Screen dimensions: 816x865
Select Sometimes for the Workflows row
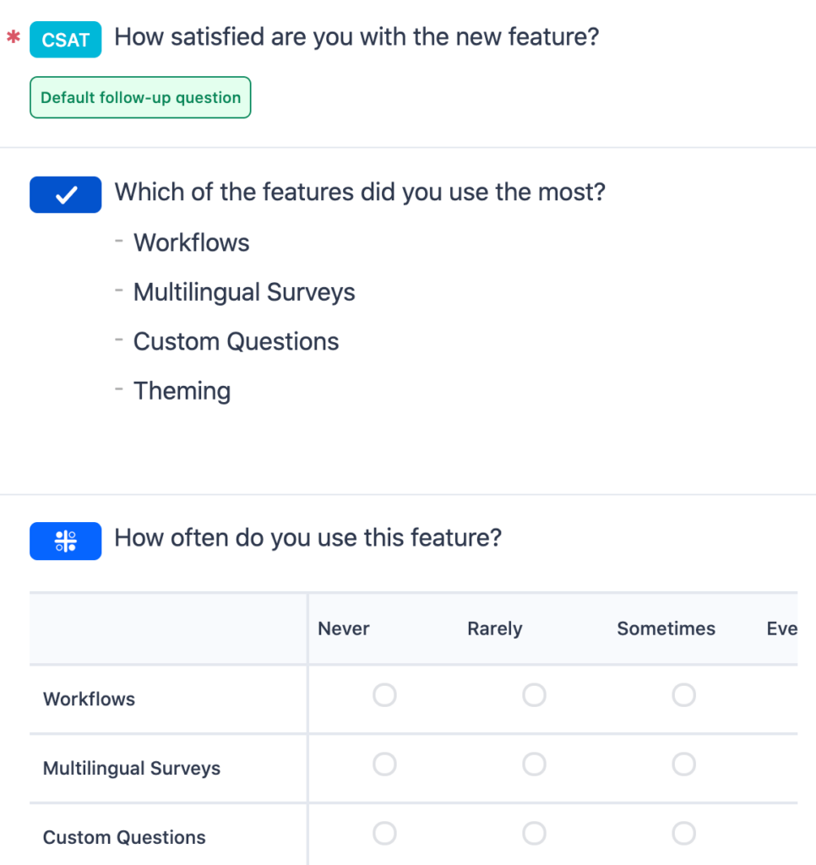[683, 694]
